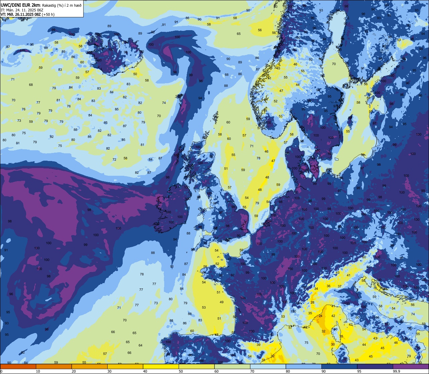This screenshot has height=374, width=429.
Task: Click the '64' humidity value on the map
Action: [140, 345]
